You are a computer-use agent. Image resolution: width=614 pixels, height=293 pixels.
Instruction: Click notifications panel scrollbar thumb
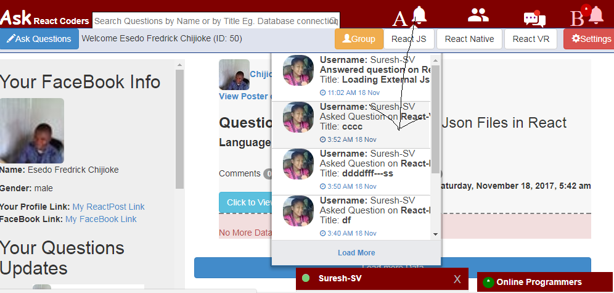(x=435, y=118)
